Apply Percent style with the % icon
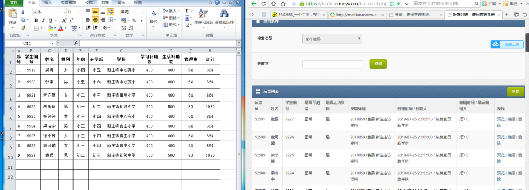Image resolution: width=529 pixels, height=190 pixels. tap(134, 20)
